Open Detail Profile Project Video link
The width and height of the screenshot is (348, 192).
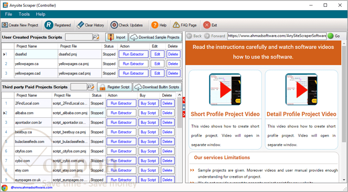click(301, 114)
